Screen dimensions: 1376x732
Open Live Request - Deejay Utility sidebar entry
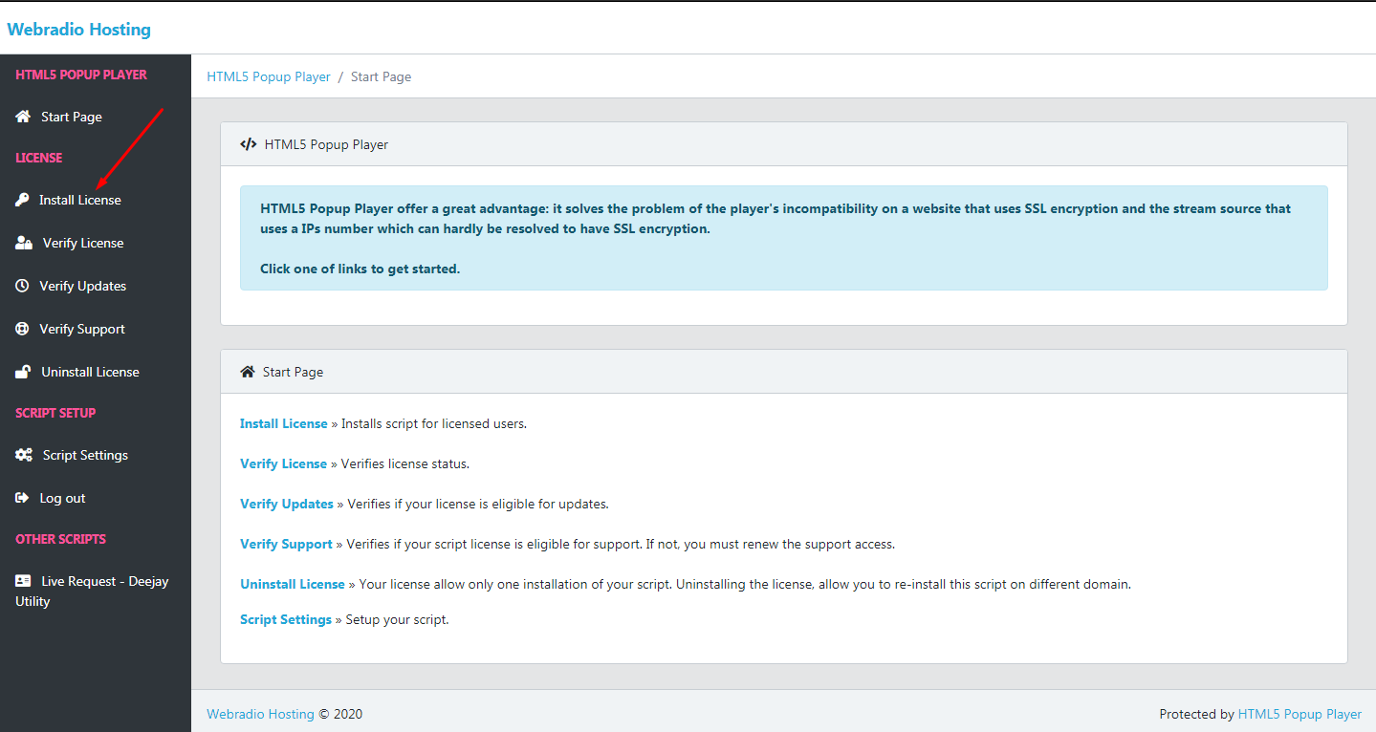point(104,581)
